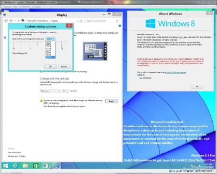Open the Справка menu in VirtualBox

point(36,7)
